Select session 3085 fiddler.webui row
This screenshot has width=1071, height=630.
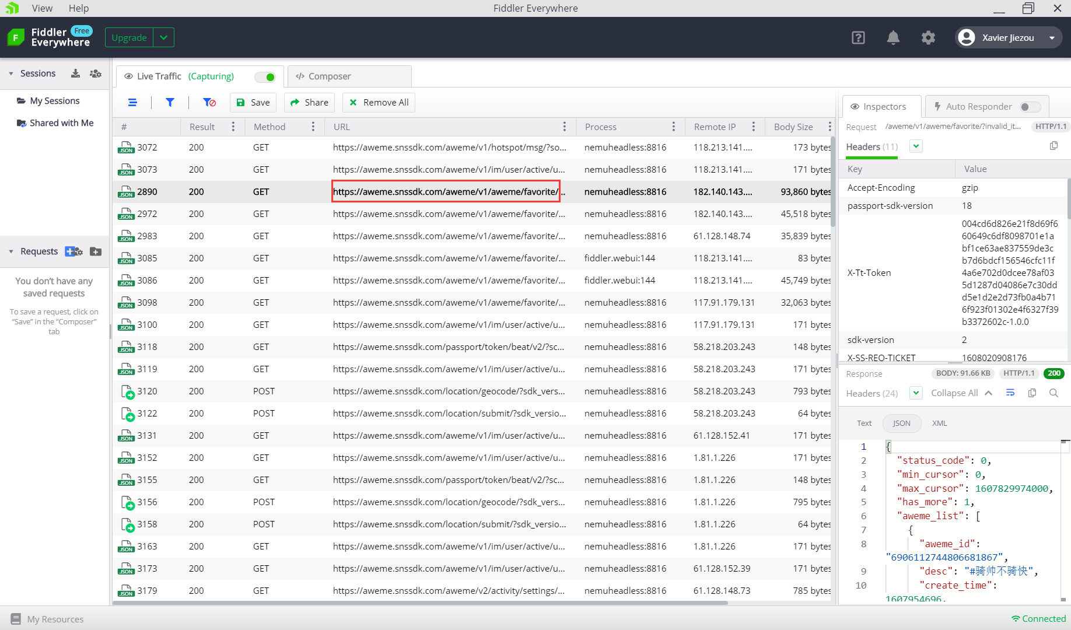coord(473,258)
